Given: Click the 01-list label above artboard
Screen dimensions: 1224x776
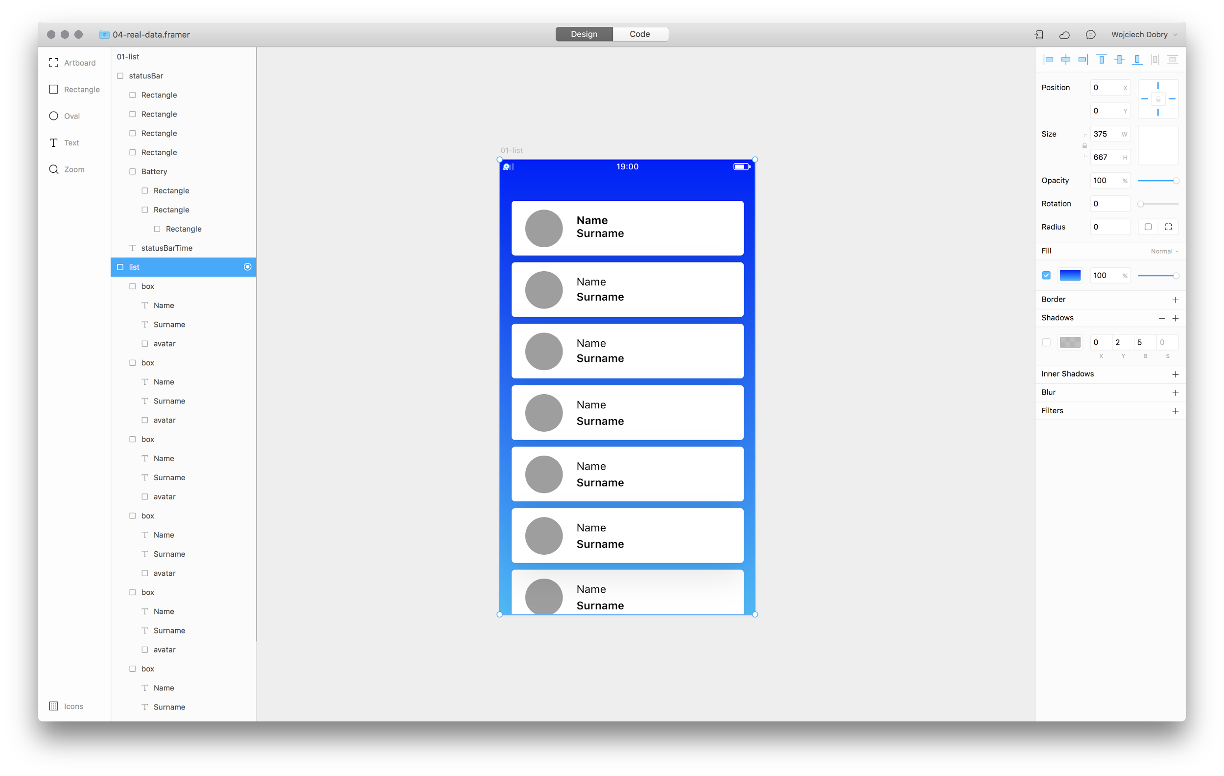Looking at the screenshot, I should [x=511, y=150].
